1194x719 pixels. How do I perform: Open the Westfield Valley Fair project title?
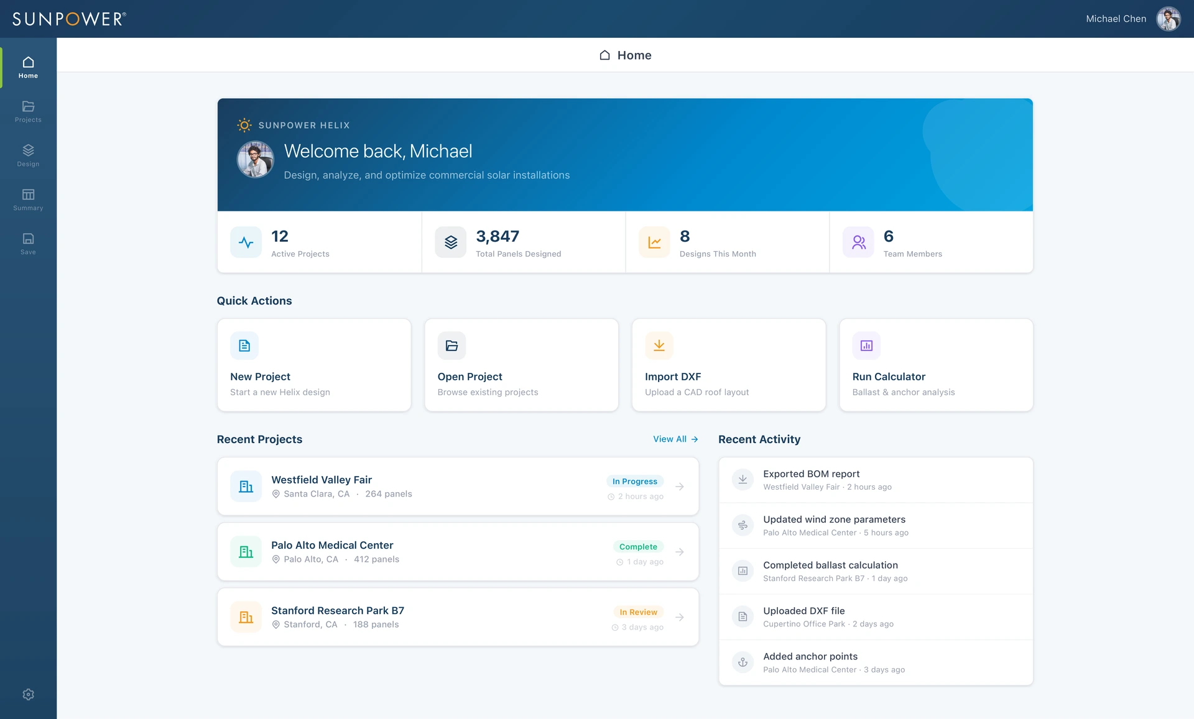(x=322, y=480)
